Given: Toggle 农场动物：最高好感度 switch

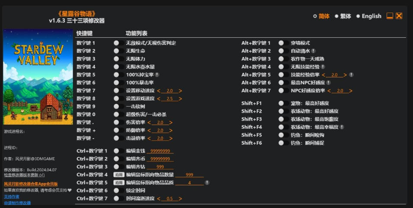Looking at the screenshot, I should (x=284, y=111).
